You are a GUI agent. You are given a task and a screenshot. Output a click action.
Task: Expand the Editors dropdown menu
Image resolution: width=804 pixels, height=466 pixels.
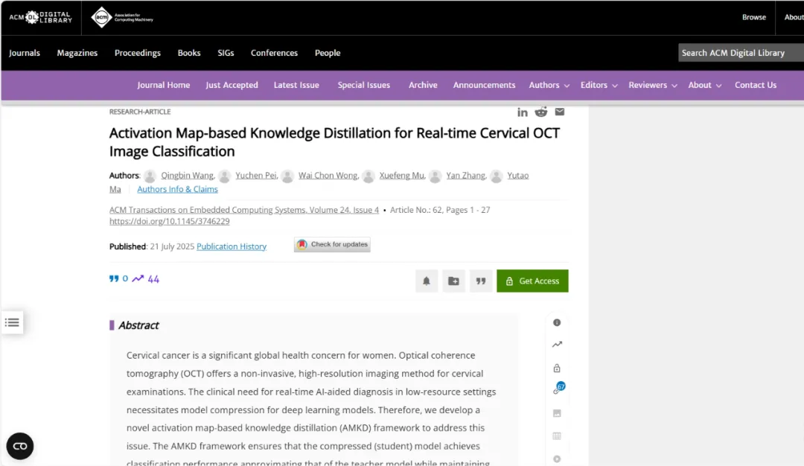599,85
